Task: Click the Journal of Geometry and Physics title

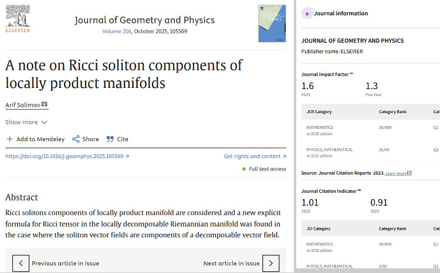Action: coord(144,21)
